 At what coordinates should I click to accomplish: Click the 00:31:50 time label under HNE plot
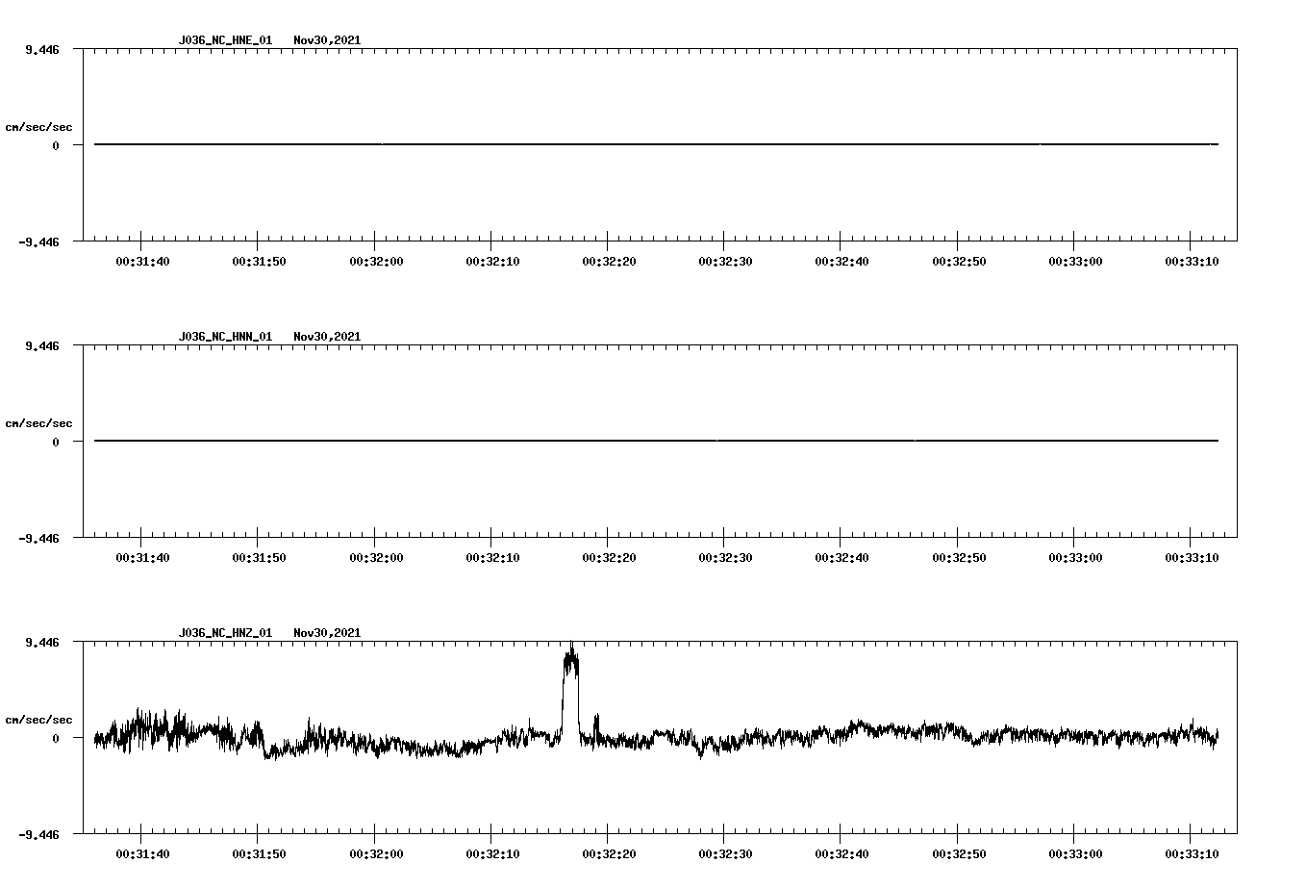coord(259,261)
